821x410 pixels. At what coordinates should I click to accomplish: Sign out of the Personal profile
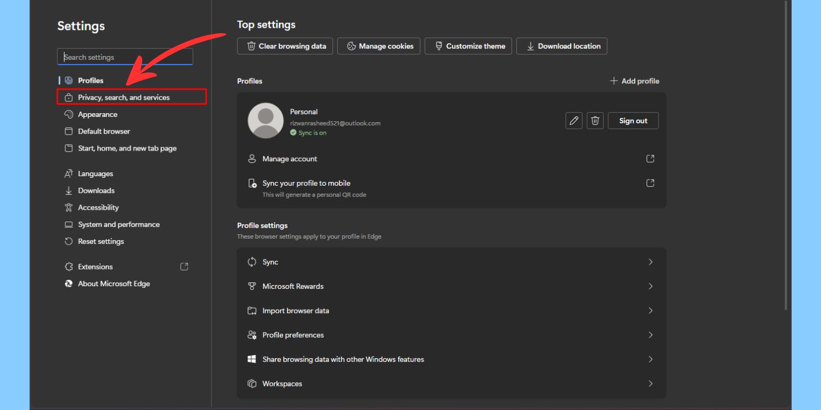tap(633, 121)
